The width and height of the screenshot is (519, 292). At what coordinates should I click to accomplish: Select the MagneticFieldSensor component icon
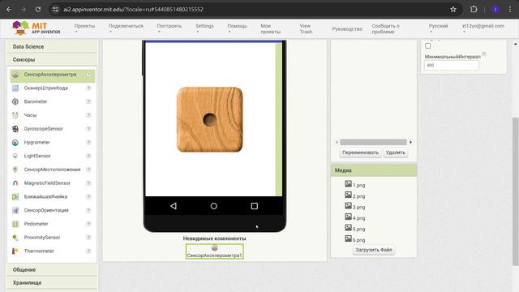click(15, 183)
